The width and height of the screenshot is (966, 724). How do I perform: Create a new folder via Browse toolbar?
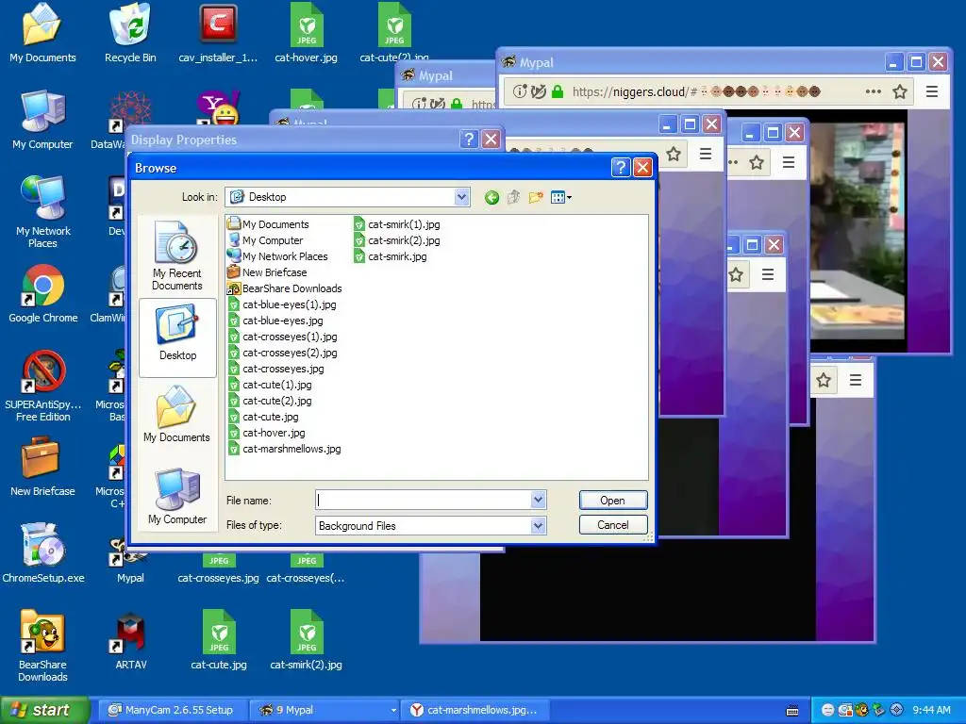pos(536,198)
